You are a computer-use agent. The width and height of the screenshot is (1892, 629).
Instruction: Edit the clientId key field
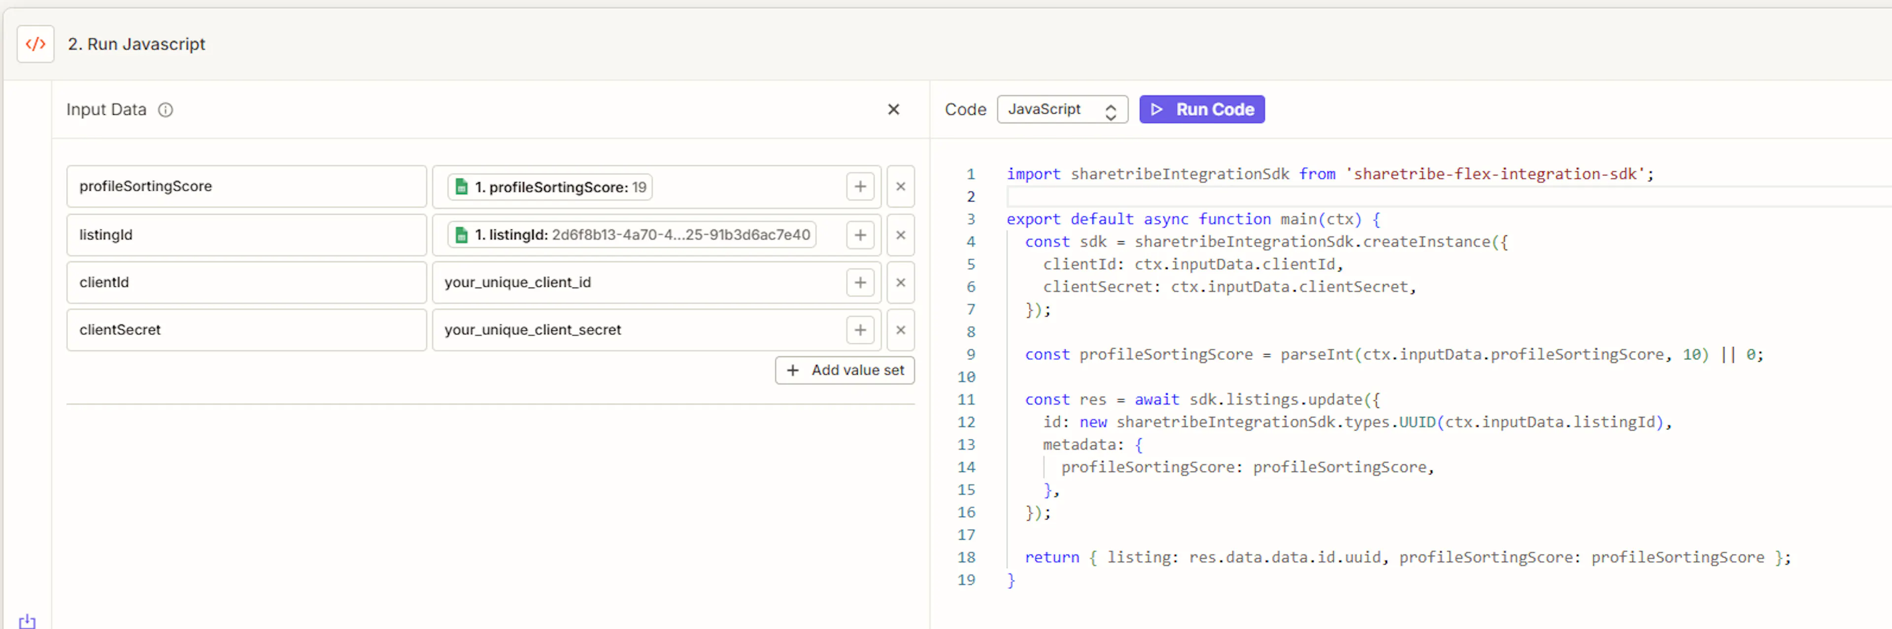pos(246,283)
